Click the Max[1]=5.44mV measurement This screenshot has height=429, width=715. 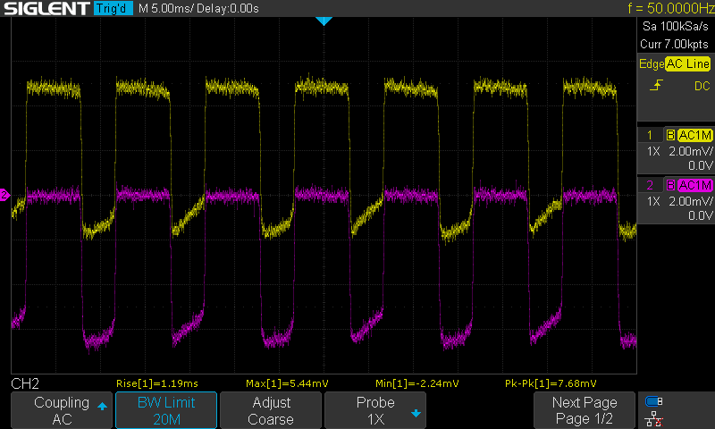click(x=287, y=383)
